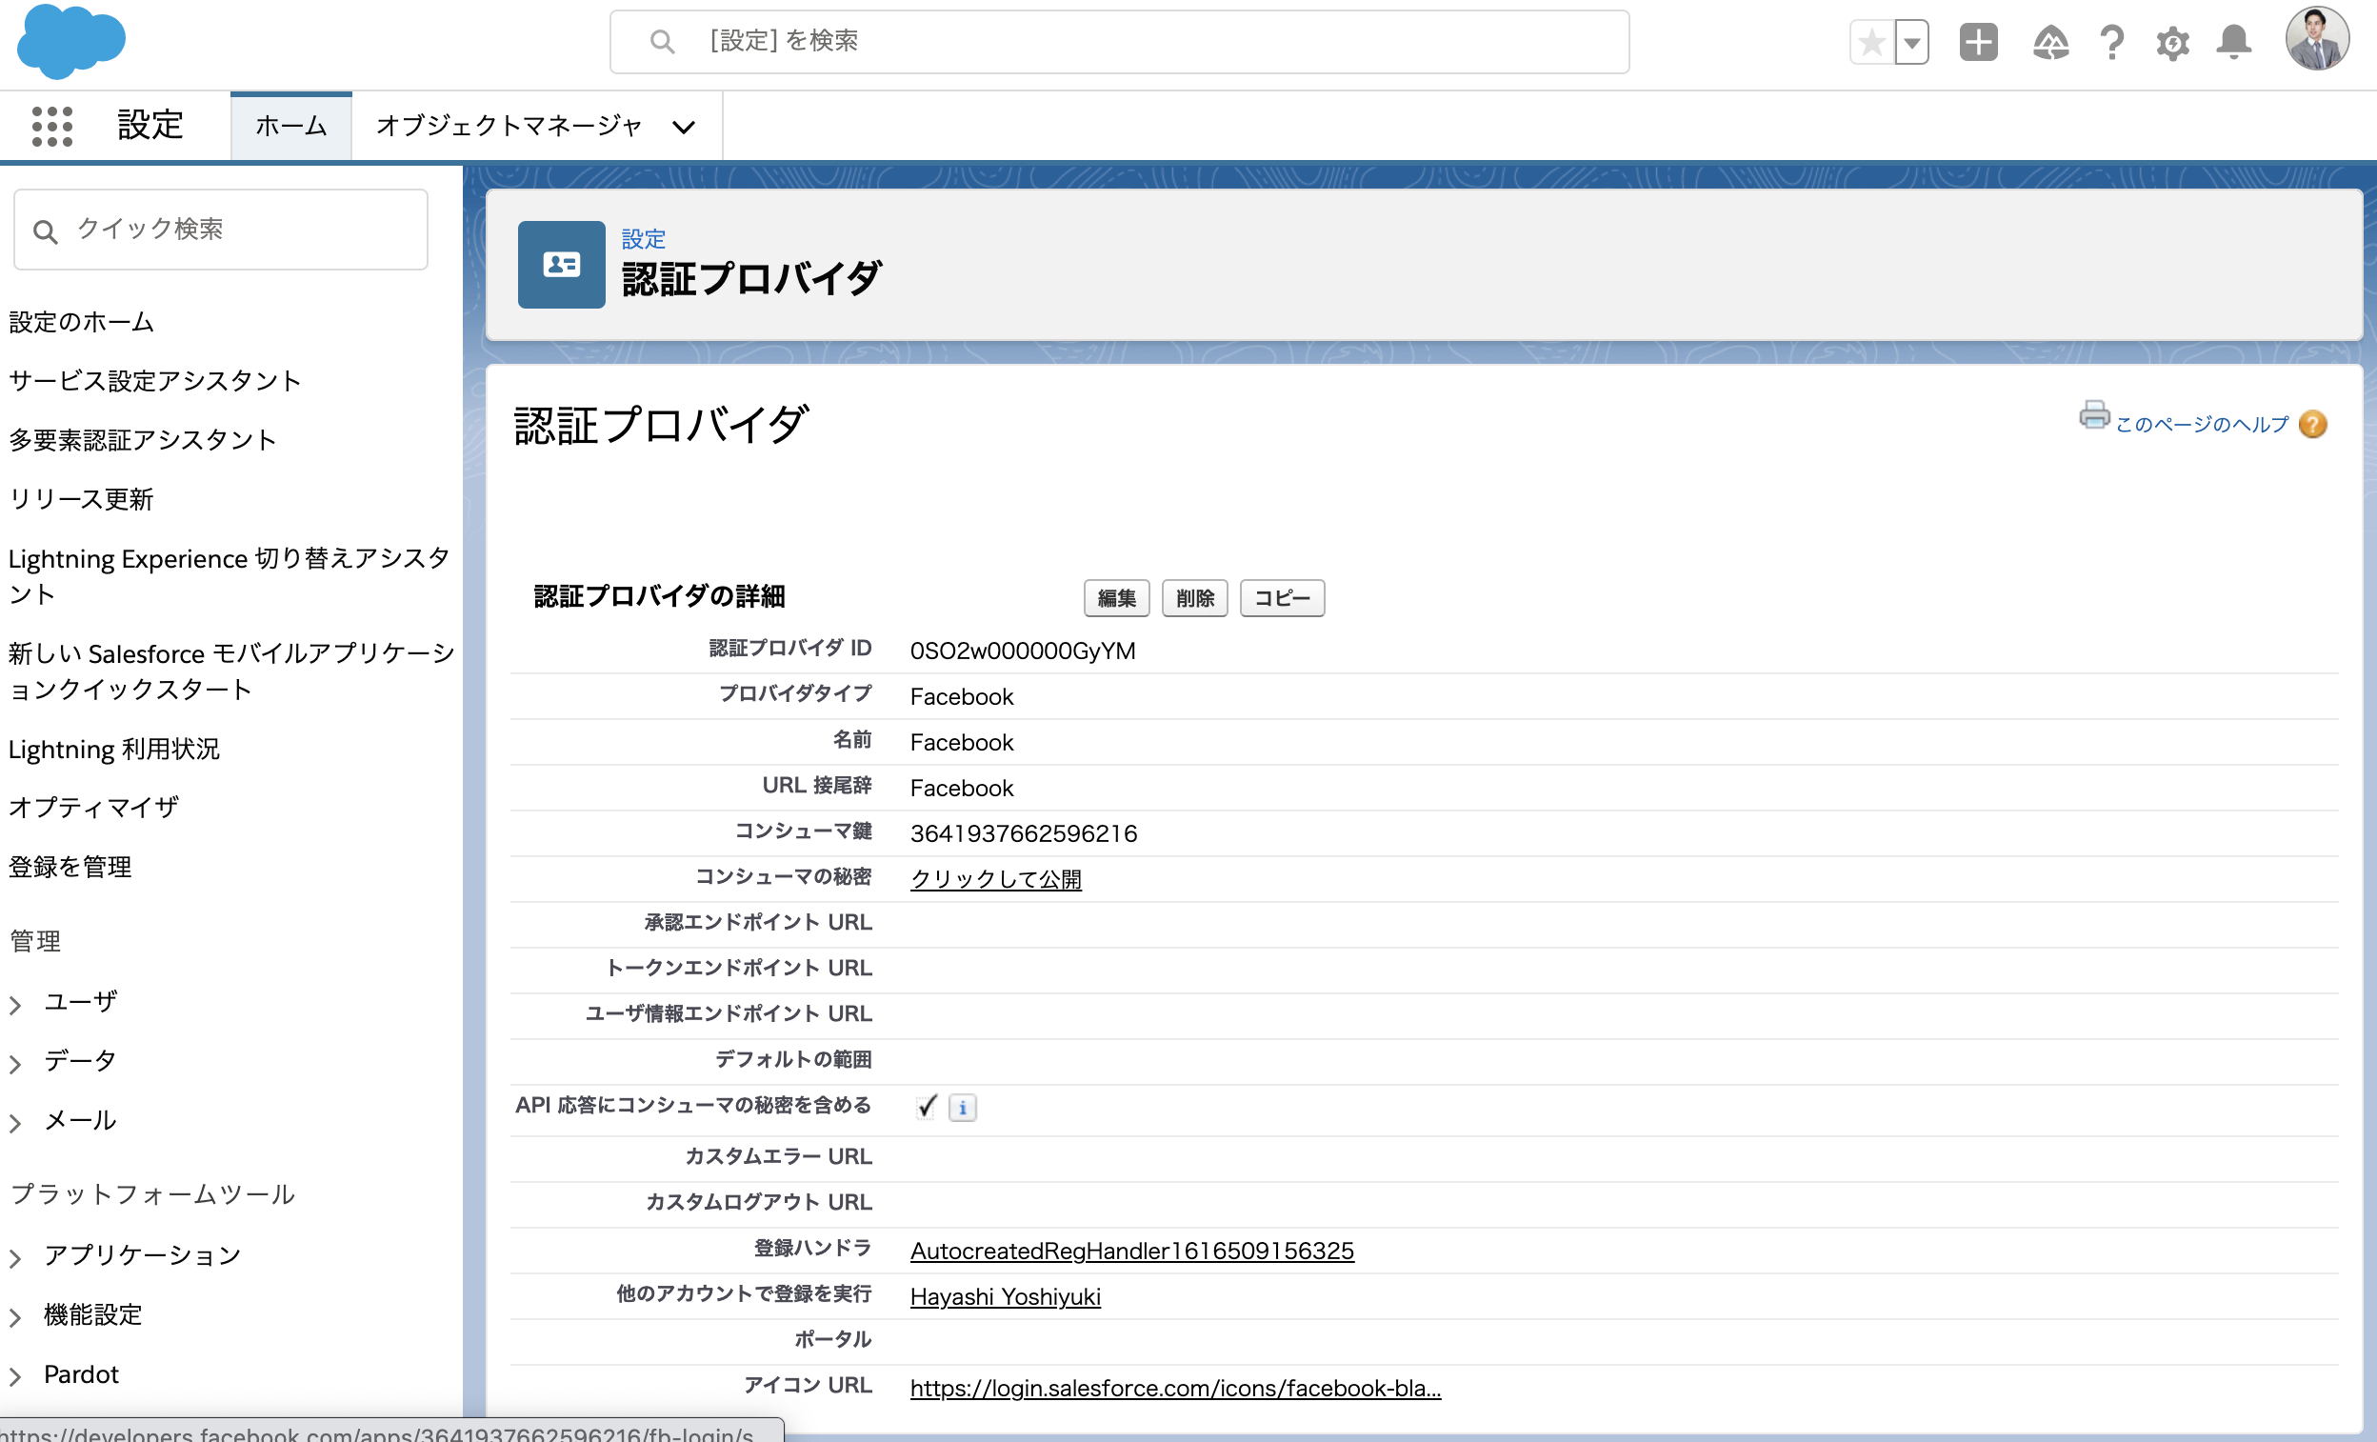Open the setup gear icon
The width and height of the screenshot is (2377, 1442).
point(2172,43)
